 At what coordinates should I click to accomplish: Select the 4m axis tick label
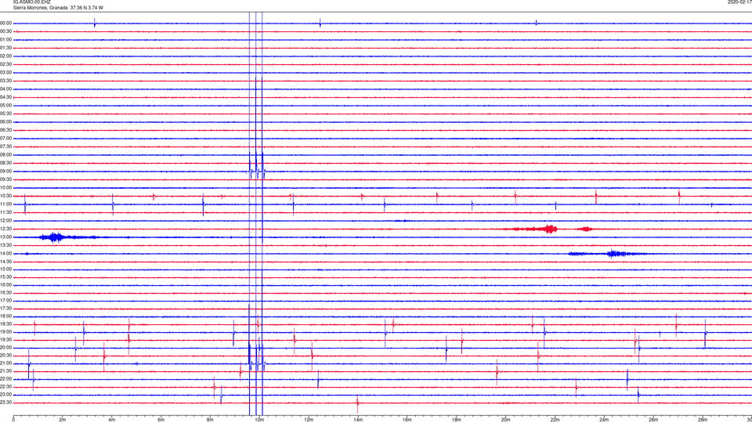coord(112,420)
